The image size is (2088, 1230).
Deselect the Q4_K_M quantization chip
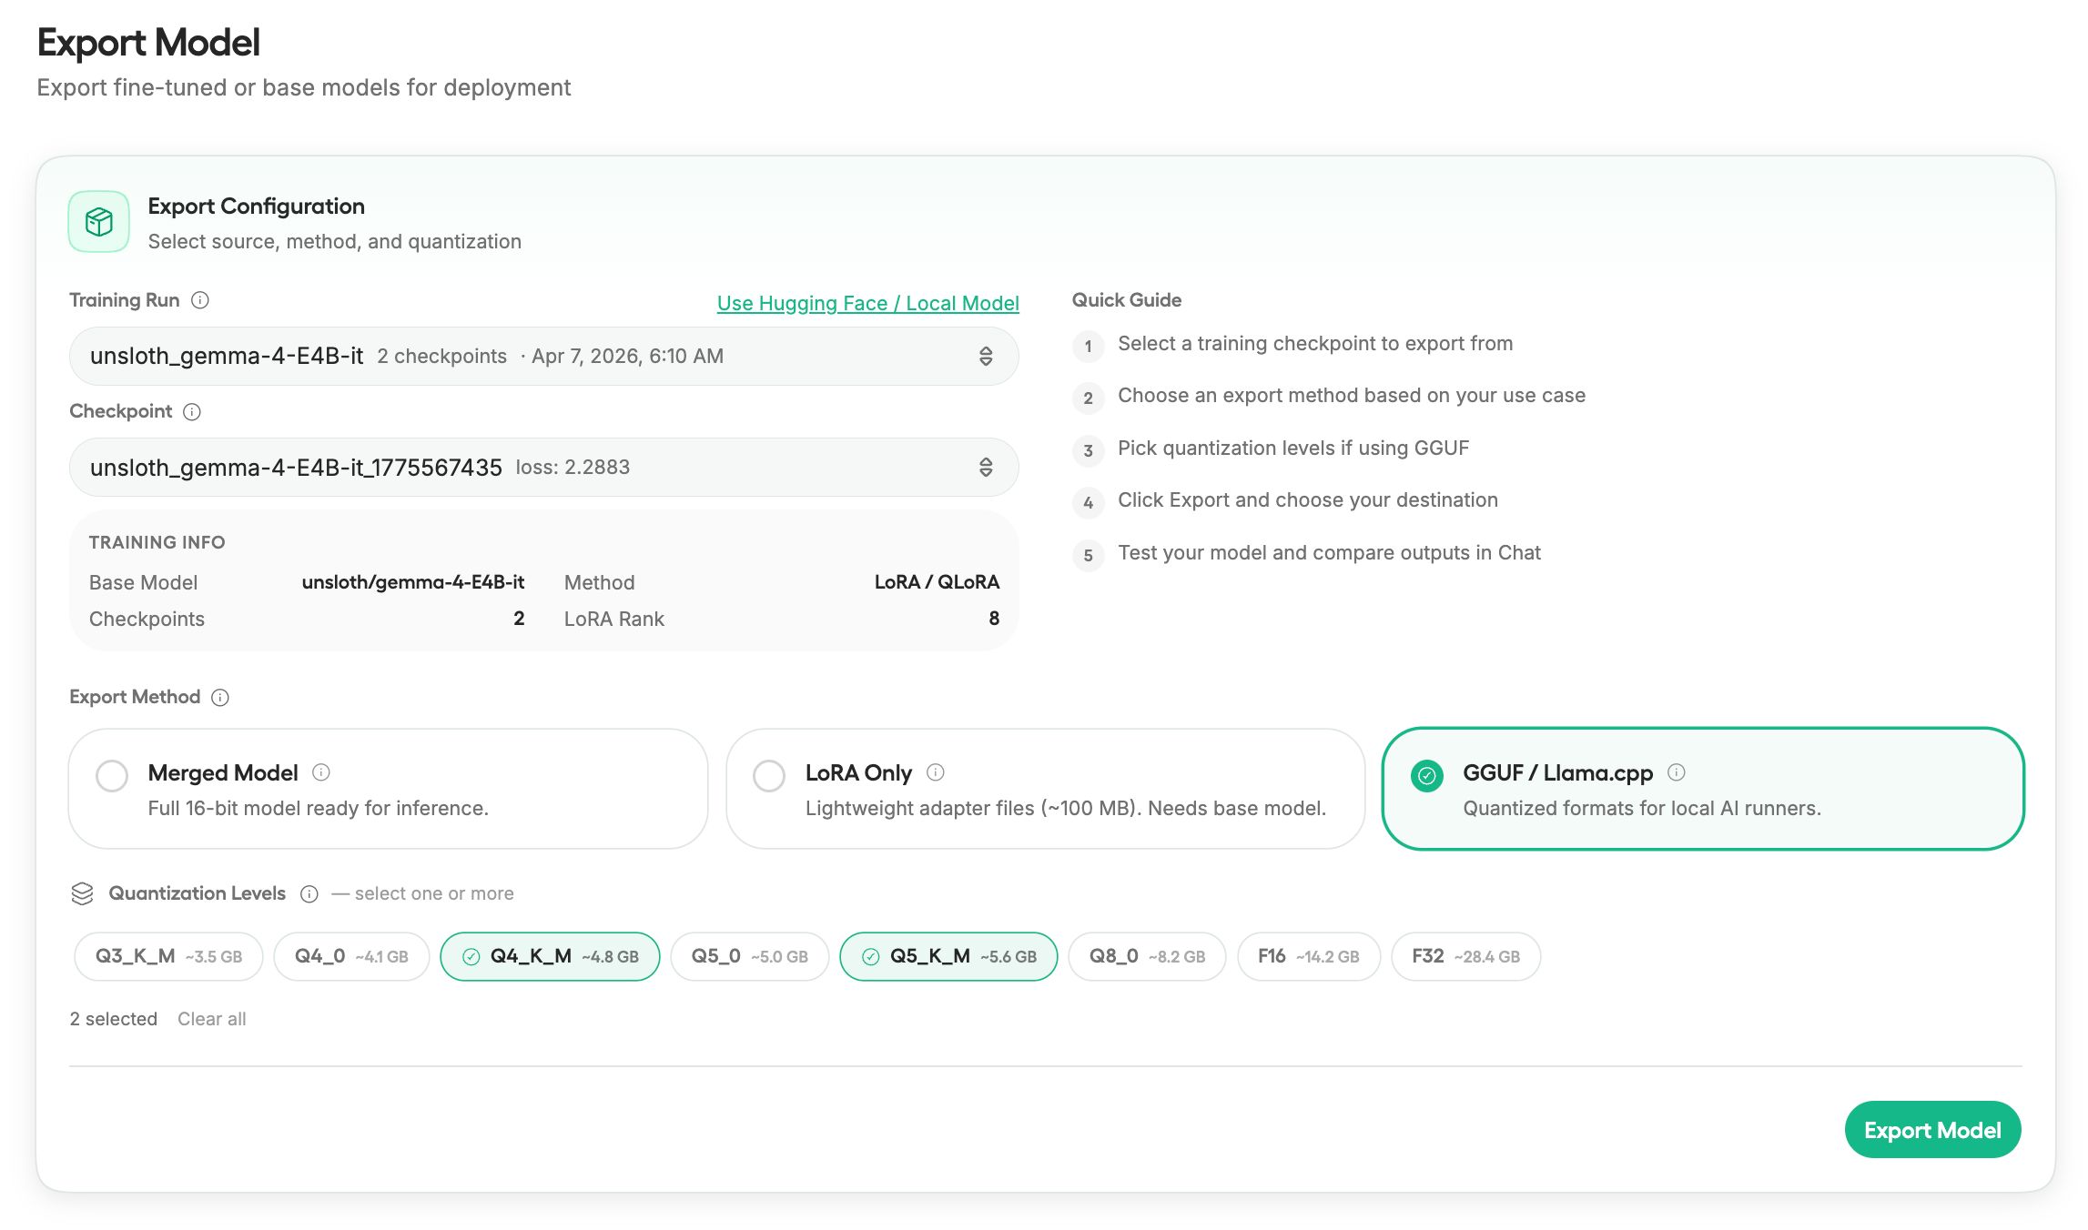(x=550, y=957)
